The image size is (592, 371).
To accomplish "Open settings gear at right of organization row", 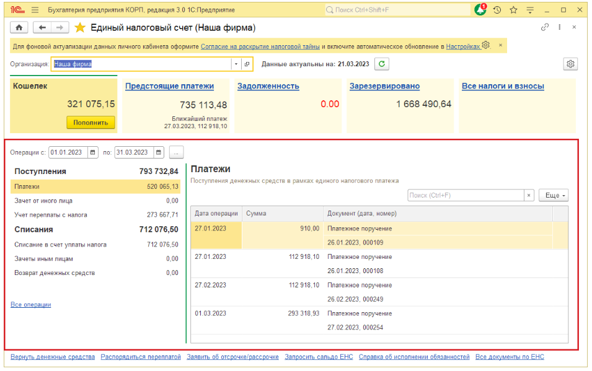I will coord(571,64).
